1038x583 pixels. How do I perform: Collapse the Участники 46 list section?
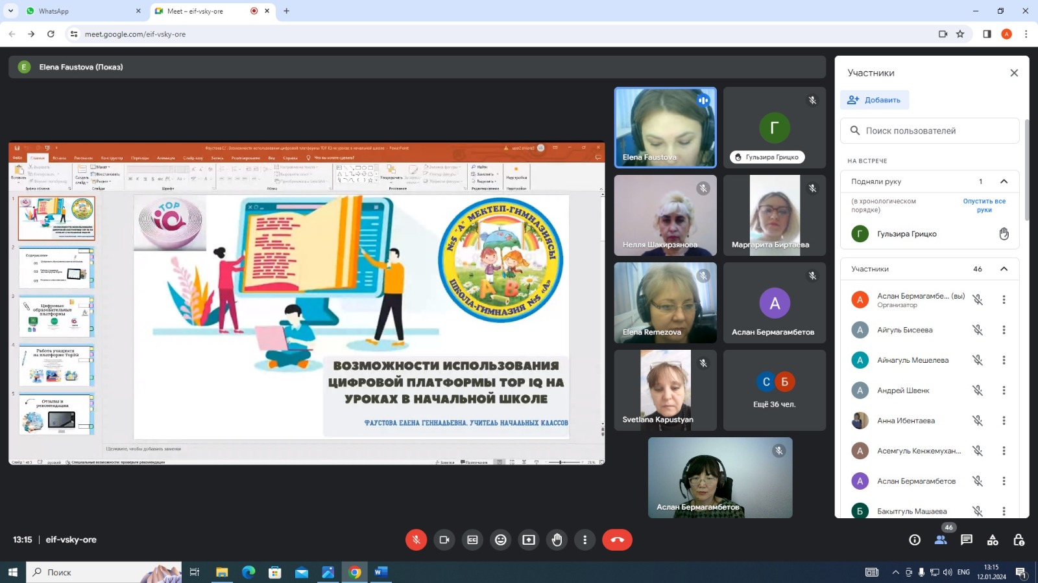(1004, 269)
